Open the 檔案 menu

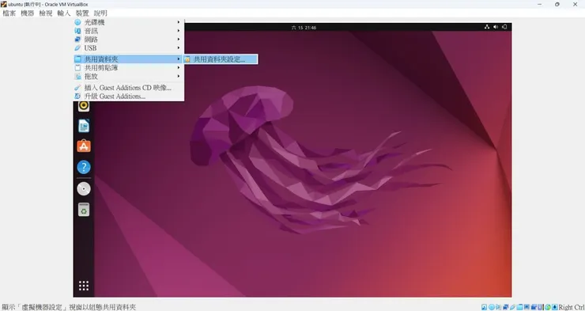point(9,13)
